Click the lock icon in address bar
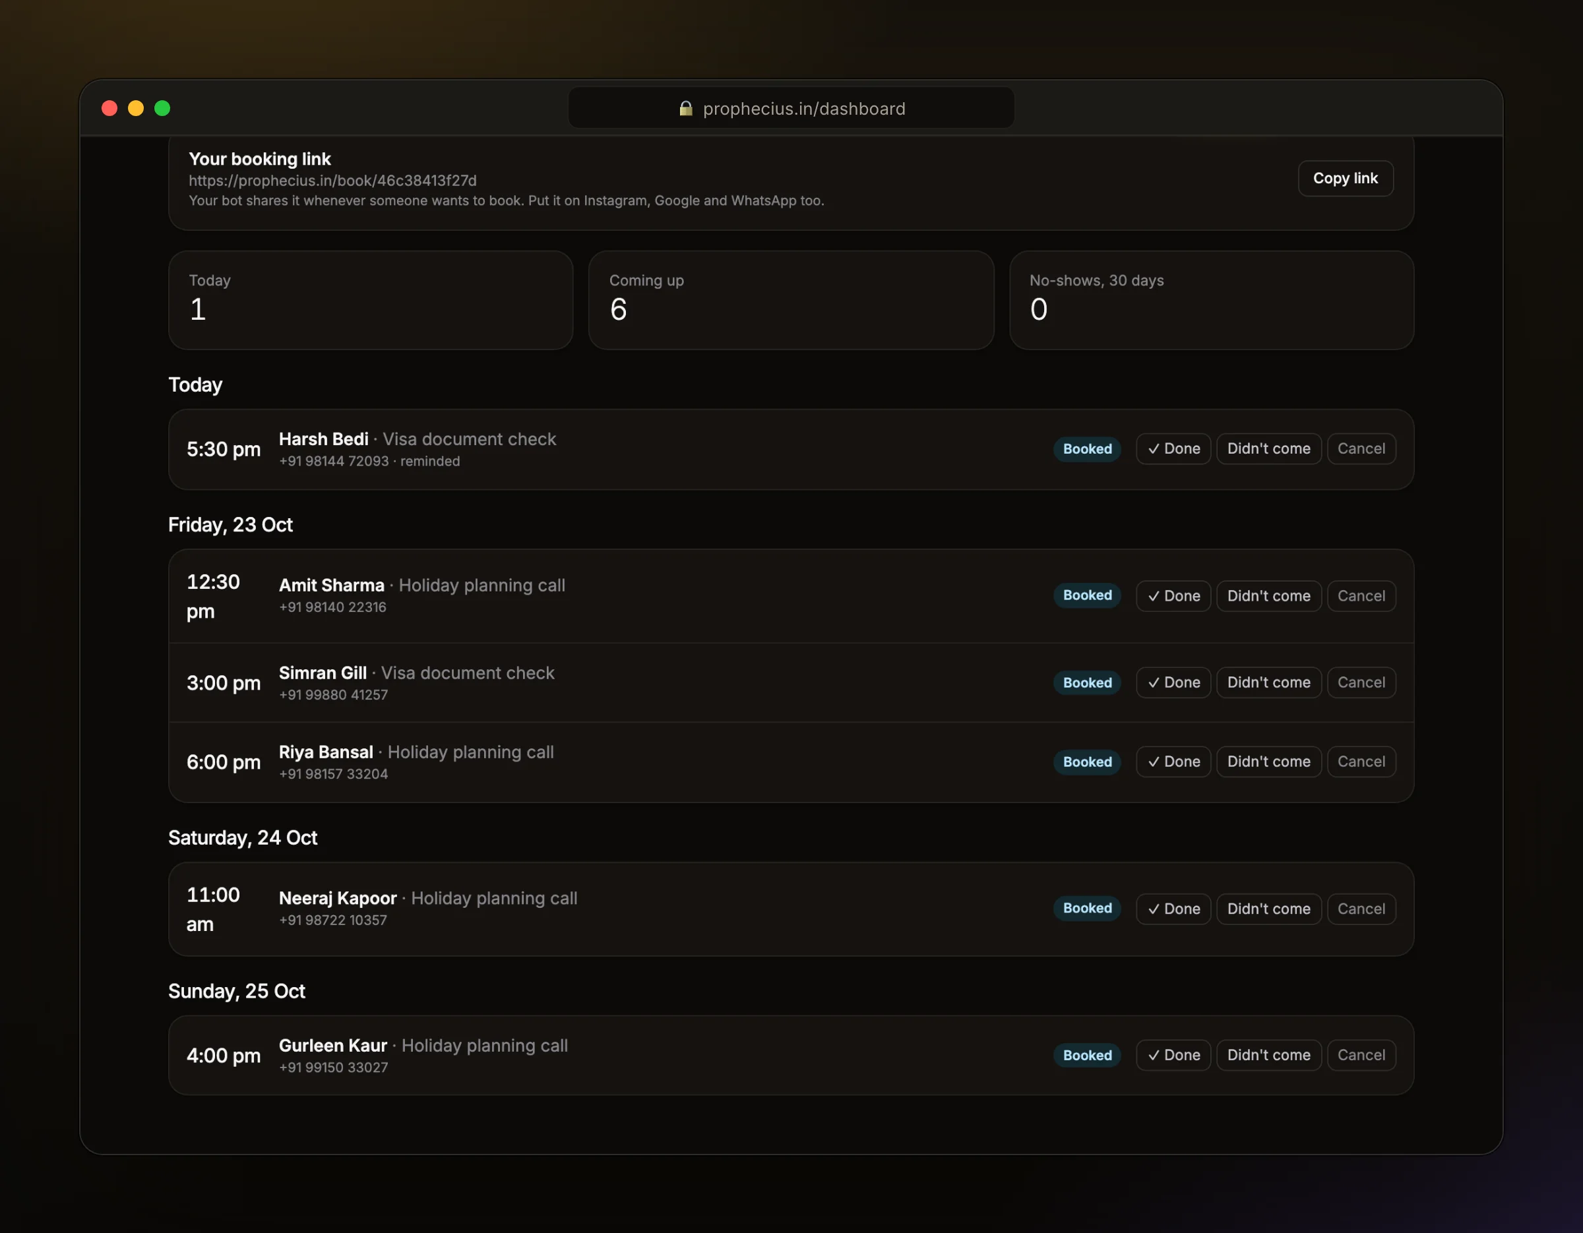This screenshot has height=1233, width=1583. pyautogui.click(x=685, y=109)
